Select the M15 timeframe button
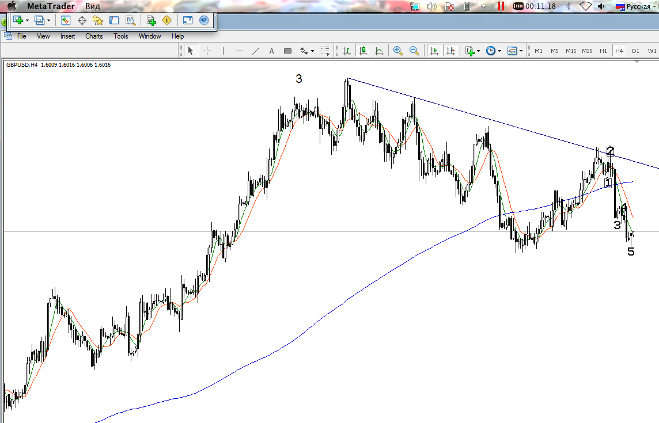This screenshot has height=423, width=659. coord(571,51)
